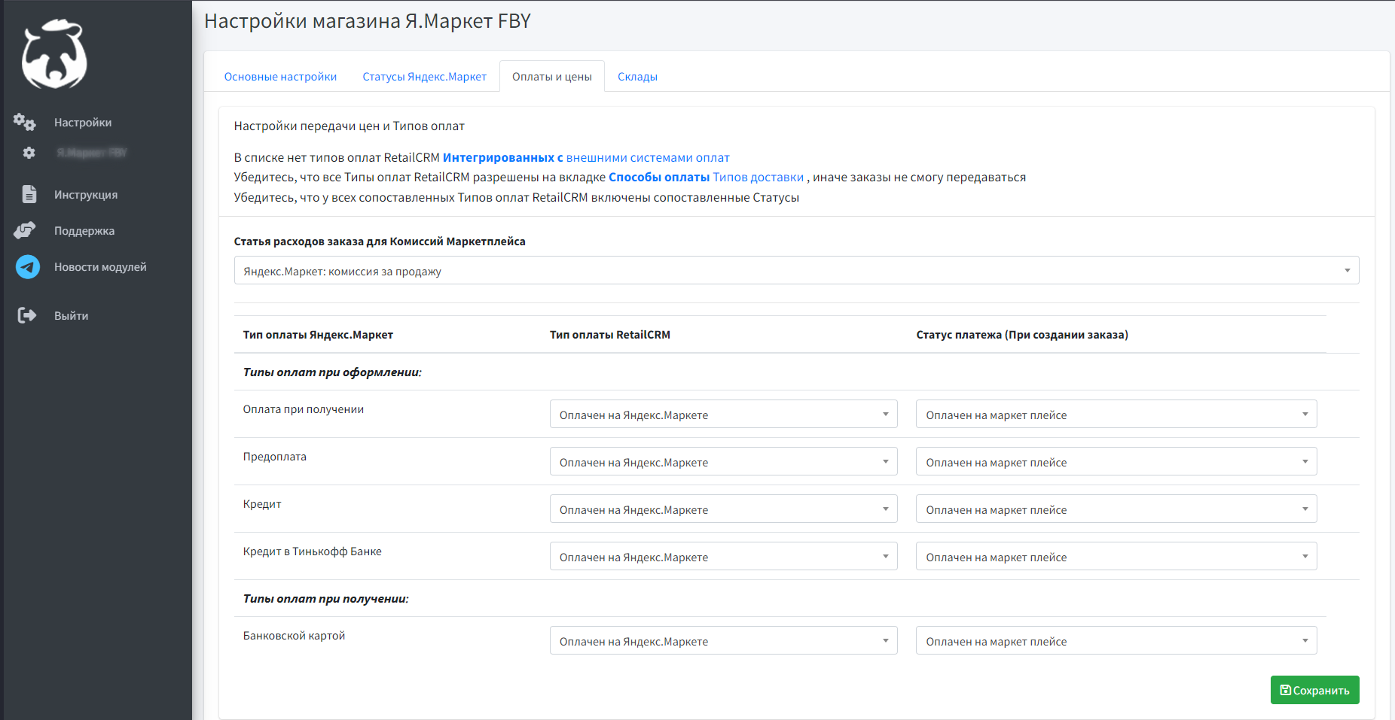Image resolution: width=1395 pixels, height=720 pixels.
Task: Click the Telegram icon for Новости модулей
Action: [28, 266]
